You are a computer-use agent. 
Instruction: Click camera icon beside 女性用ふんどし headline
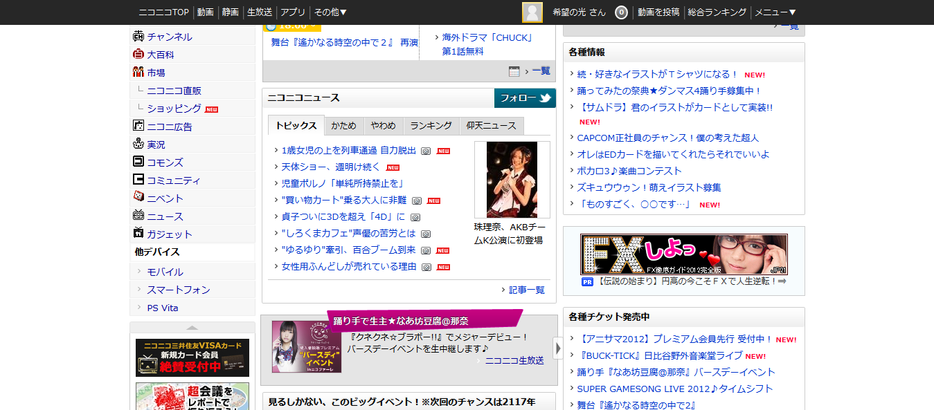tap(426, 267)
